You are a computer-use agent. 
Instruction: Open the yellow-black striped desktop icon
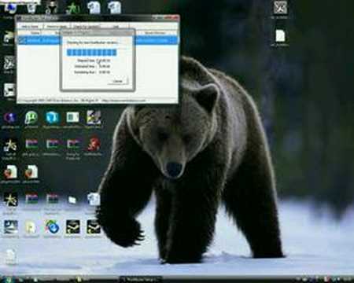(x=94, y=117)
